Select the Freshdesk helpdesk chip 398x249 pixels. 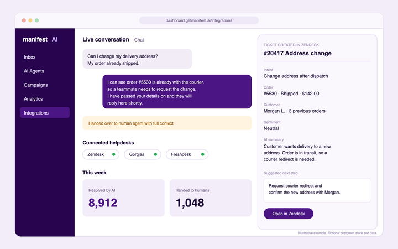[187, 154]
